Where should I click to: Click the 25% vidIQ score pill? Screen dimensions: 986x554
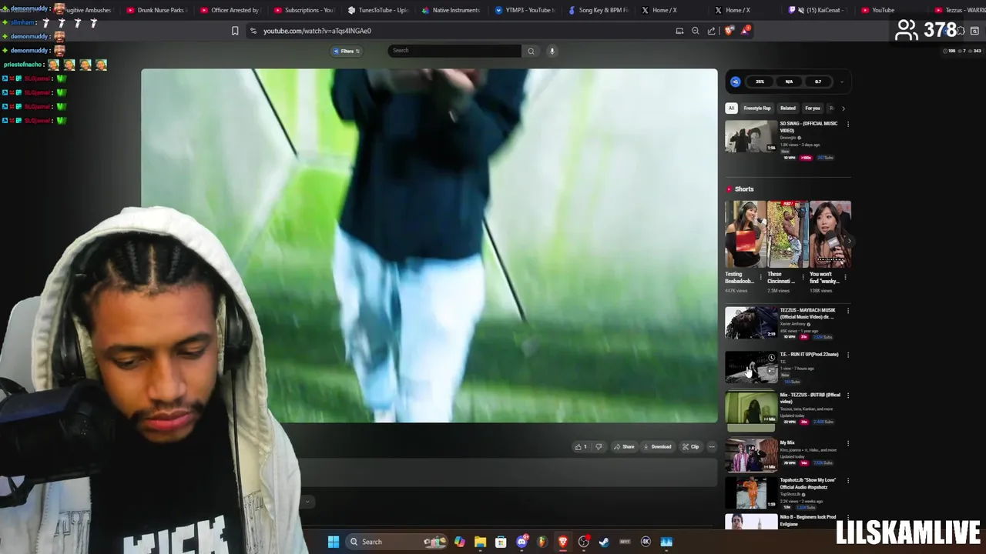click(x=760, y=82)
